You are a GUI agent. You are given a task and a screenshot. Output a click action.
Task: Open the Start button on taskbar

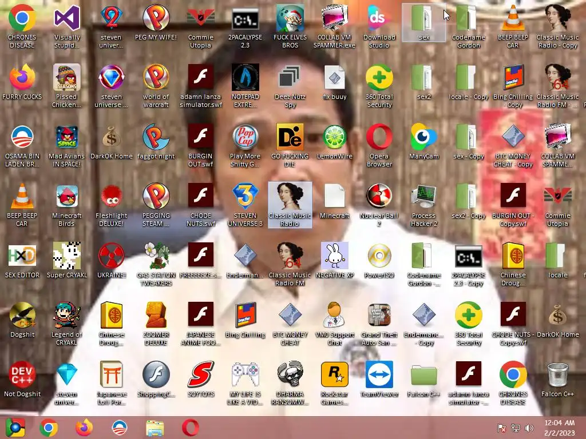click(x=15, y=428)
